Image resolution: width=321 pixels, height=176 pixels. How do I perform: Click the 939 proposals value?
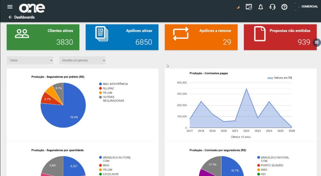(304, 42)
